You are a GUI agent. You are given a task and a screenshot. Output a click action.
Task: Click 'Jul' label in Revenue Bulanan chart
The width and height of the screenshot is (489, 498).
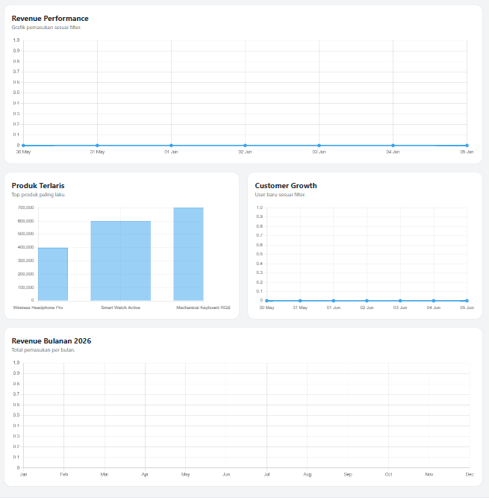coord(267,475)
